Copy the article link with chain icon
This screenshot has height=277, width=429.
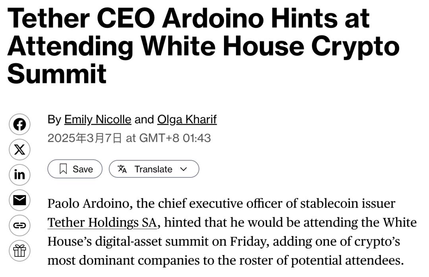[19, 225]
